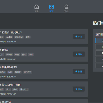Go to the 首页 home tab
Image resolution: width=103 pixels, height=103 pixels.
(x=37, y=8)
